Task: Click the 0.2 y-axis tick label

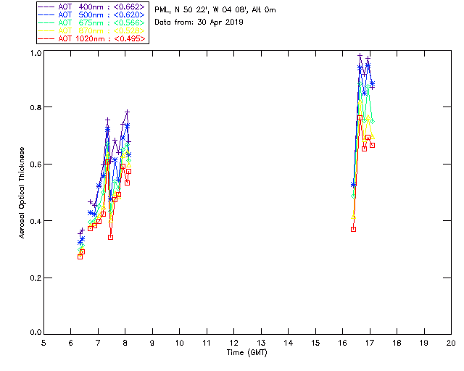Action: (x=36, y=278)
